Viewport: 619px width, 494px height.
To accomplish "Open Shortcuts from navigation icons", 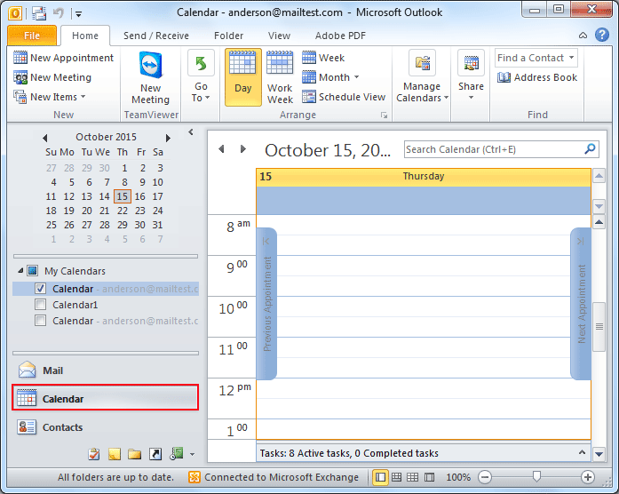I will pyautogui.click(x=155, y=454).
